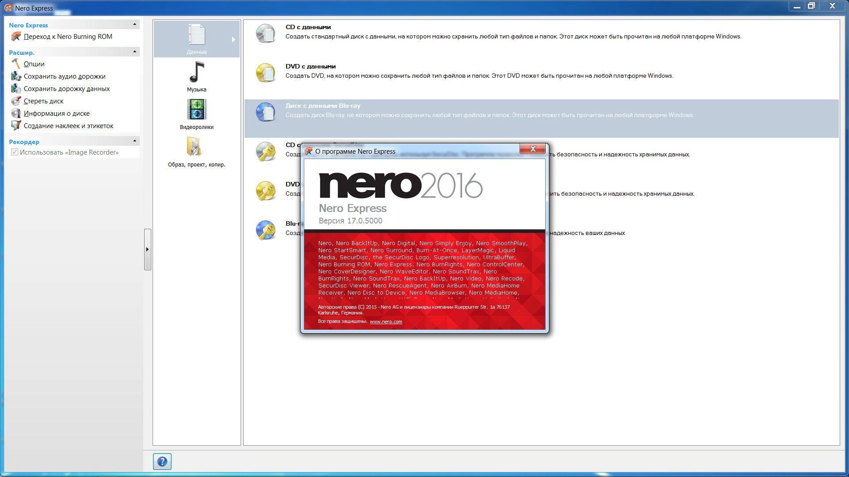Toggle the Использовать «Image Recorder» checkbox

click(x=15, y=152)
